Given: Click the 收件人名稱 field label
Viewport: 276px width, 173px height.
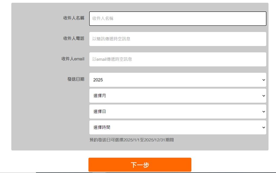Looking at the screenshot, I should 74,18.
